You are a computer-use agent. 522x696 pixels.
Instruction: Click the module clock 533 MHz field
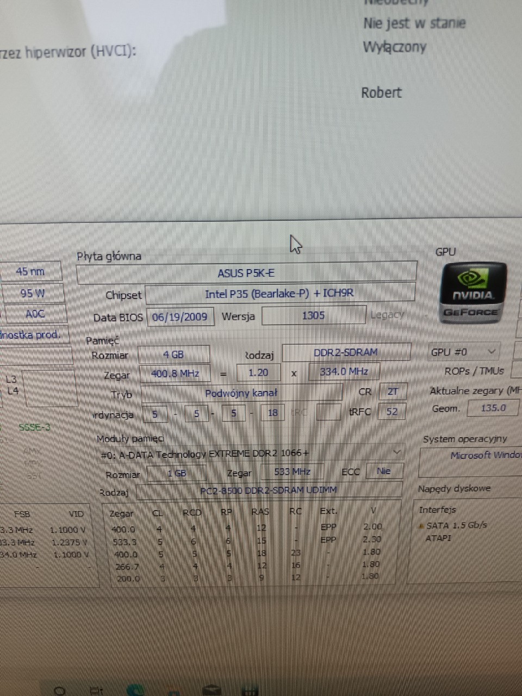(x=293, y=471)
